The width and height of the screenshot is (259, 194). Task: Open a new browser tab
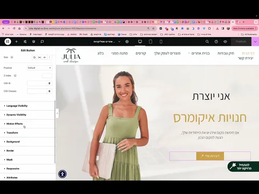243,22
